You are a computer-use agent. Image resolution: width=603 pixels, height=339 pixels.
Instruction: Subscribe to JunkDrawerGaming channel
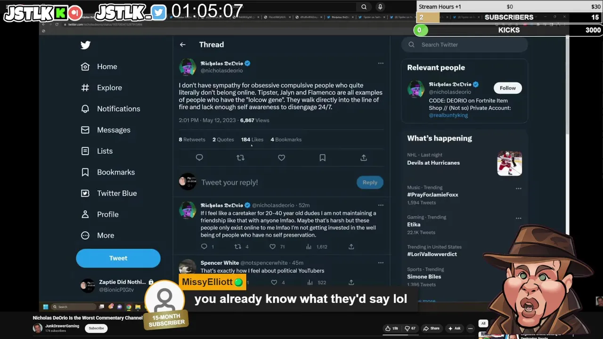[x=96, y=328]
